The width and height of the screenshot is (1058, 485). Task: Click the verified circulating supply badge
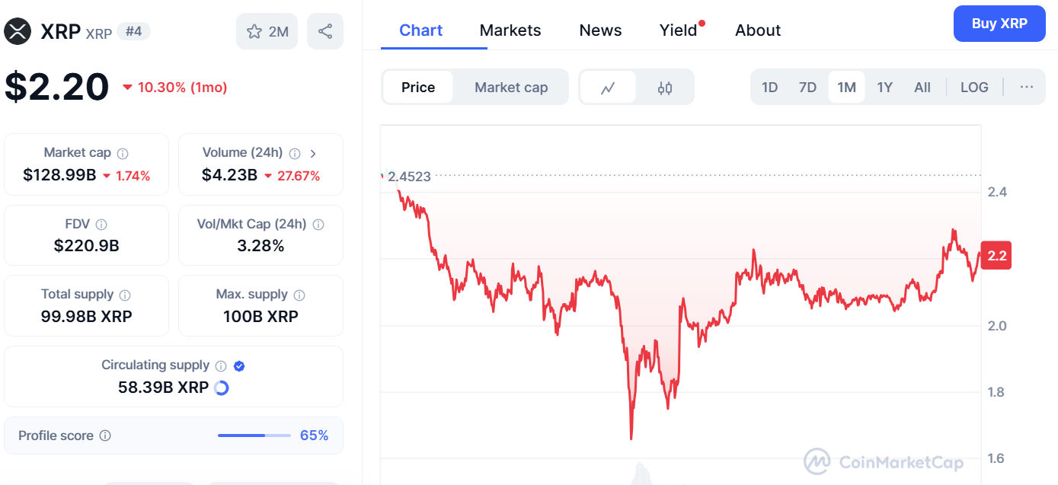click(239, 366)
